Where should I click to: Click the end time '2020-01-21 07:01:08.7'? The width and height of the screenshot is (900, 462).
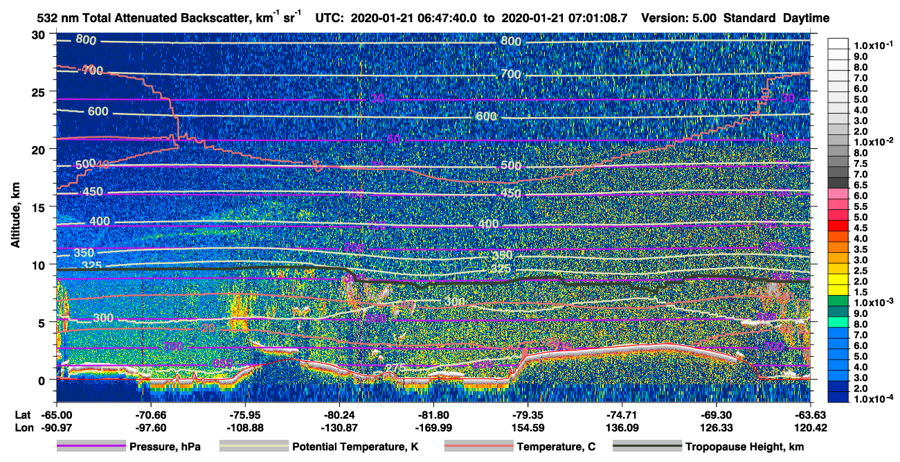pyautogui.click(x=564, y=19)
